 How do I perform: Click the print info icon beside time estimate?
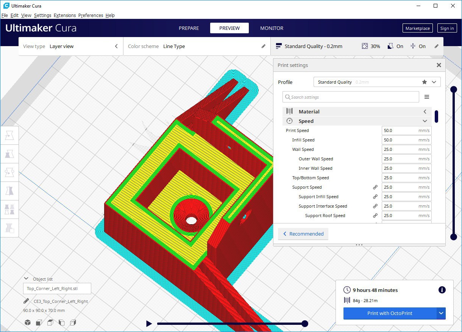[x=442, y=290]
